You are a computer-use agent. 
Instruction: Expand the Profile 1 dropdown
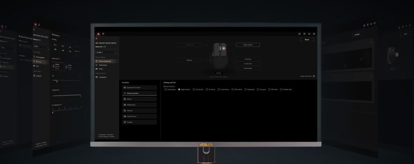coord(106,52)
